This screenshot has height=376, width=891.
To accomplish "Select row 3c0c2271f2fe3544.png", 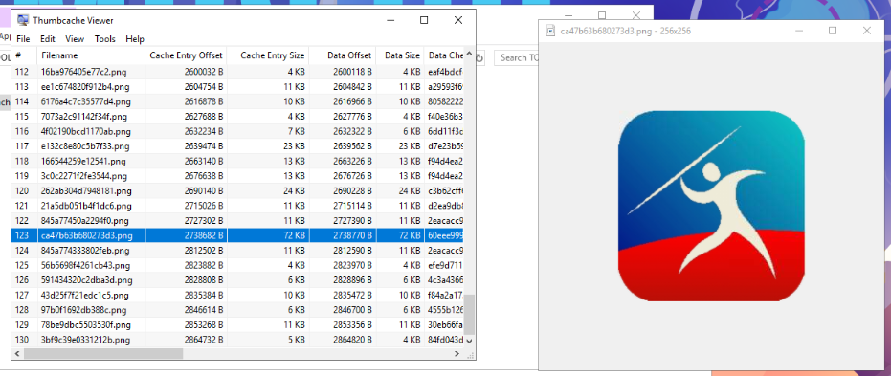I will coord(237,176).
